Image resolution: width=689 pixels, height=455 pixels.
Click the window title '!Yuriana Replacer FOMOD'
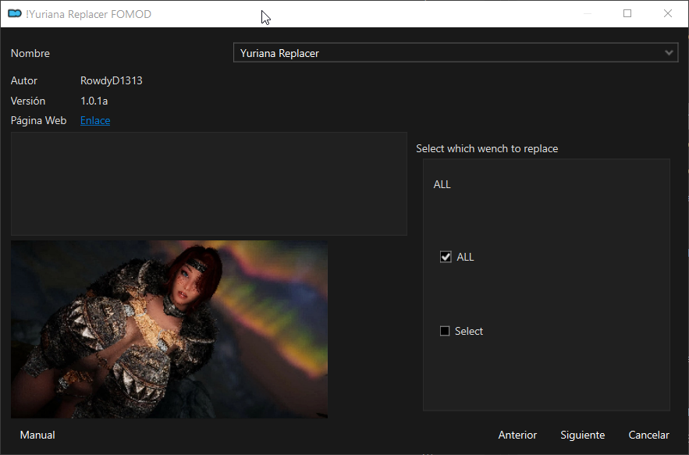coord(88,14)
